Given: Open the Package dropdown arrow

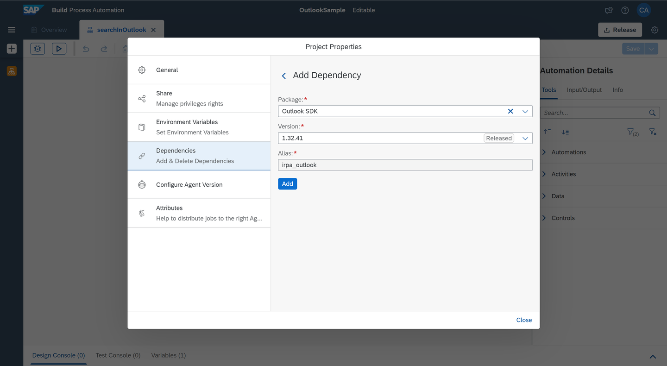Looking at the screenshot, I should click(x=525, y=111).
